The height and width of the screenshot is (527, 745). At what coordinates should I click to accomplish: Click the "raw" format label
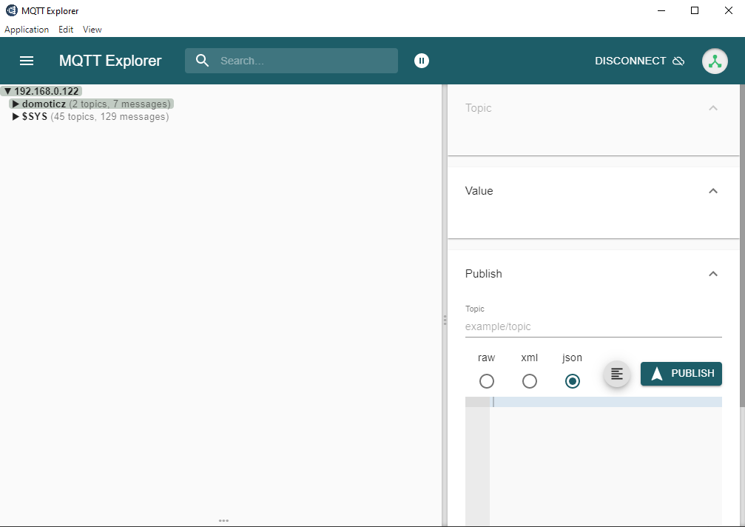tap(487, 358)
